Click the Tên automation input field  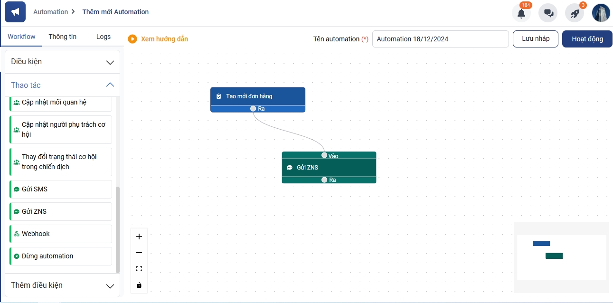click(x=440, y=39)
